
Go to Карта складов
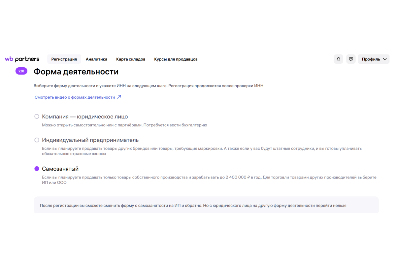(131, 59)
